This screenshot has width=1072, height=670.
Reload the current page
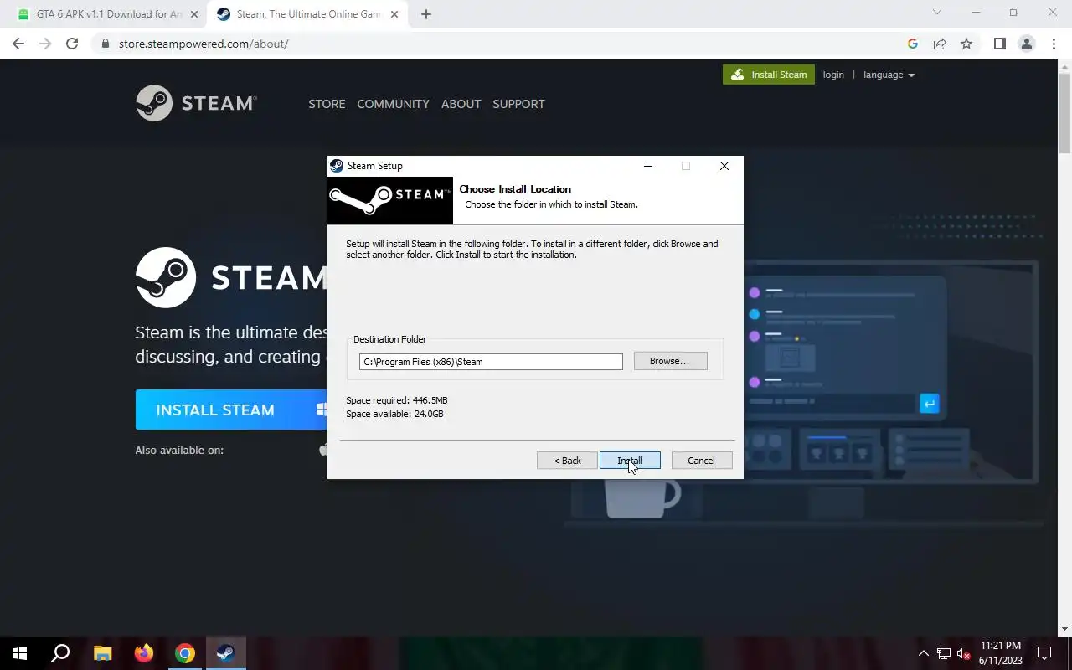pyautogui.click(x=72, y=44)
